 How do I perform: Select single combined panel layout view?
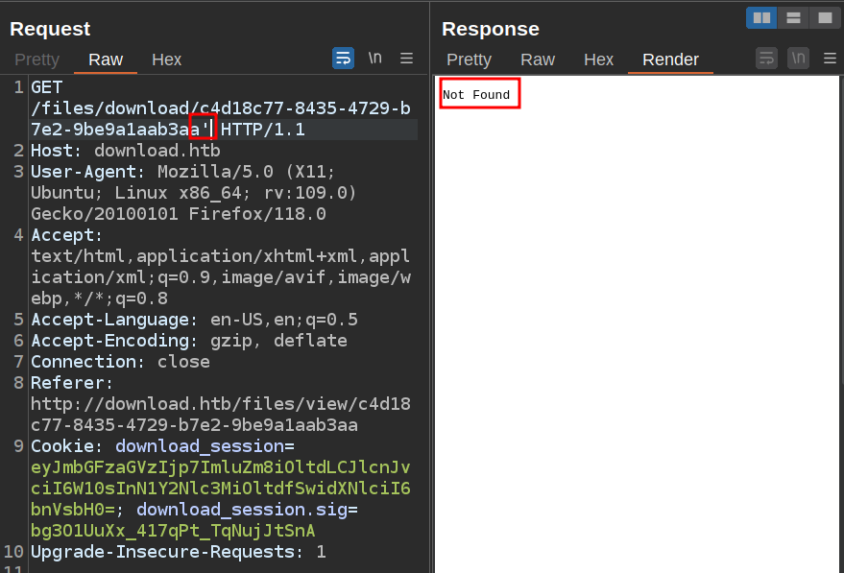(824, 17)
